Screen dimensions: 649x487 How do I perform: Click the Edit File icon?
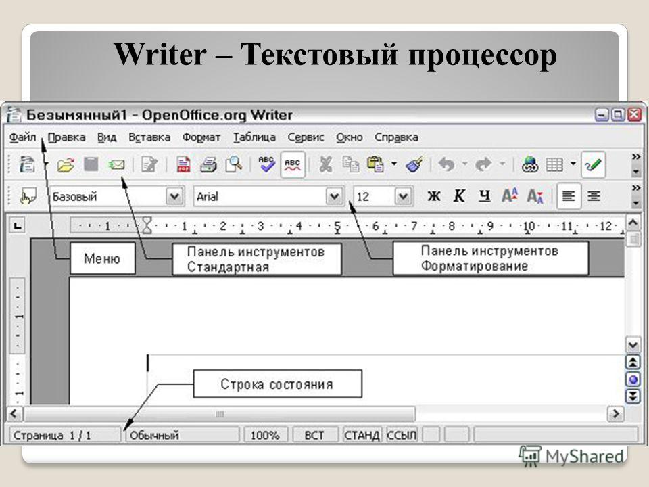(x=149, y=165)
